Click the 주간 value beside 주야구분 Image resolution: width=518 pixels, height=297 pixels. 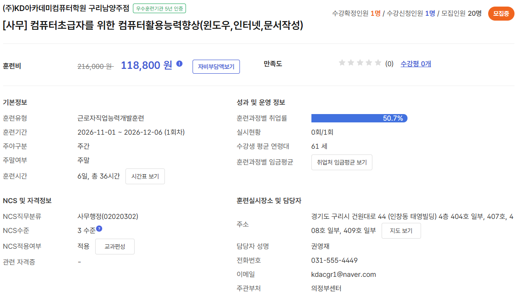coord(83,147)
